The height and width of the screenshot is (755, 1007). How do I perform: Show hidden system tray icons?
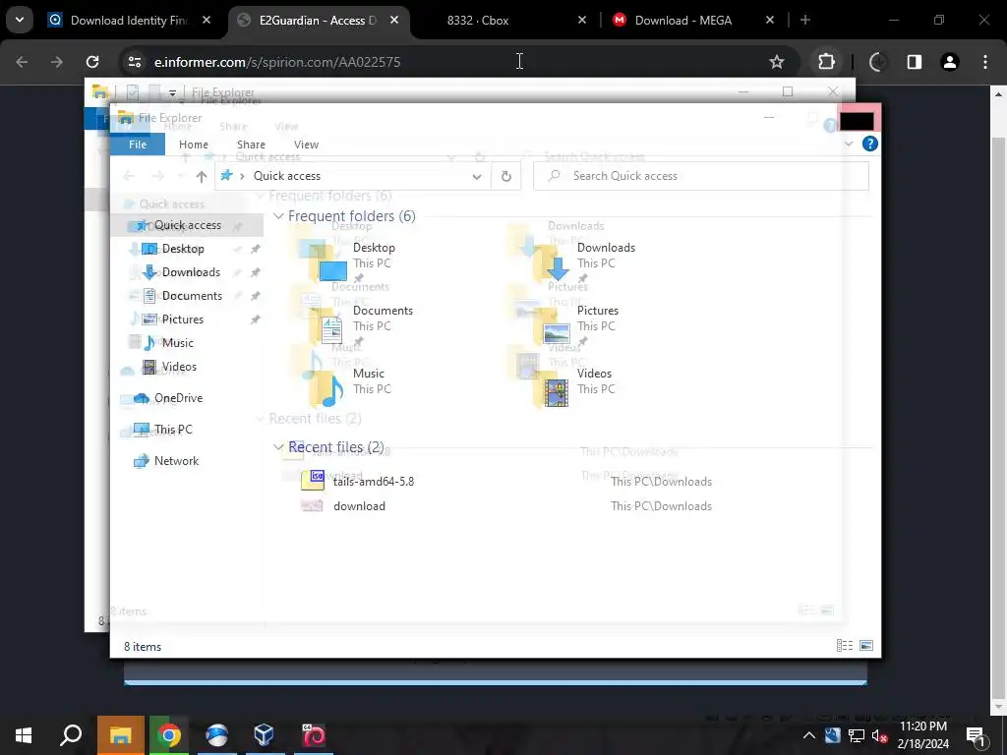[x=808, y=736]
